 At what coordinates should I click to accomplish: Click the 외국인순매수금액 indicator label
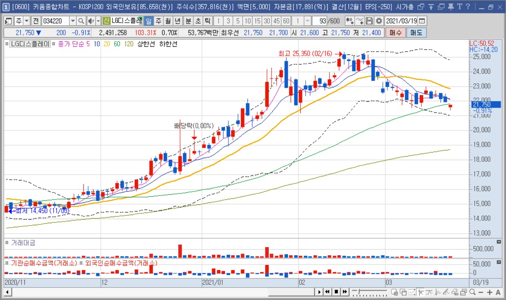(x=121, y=263)
